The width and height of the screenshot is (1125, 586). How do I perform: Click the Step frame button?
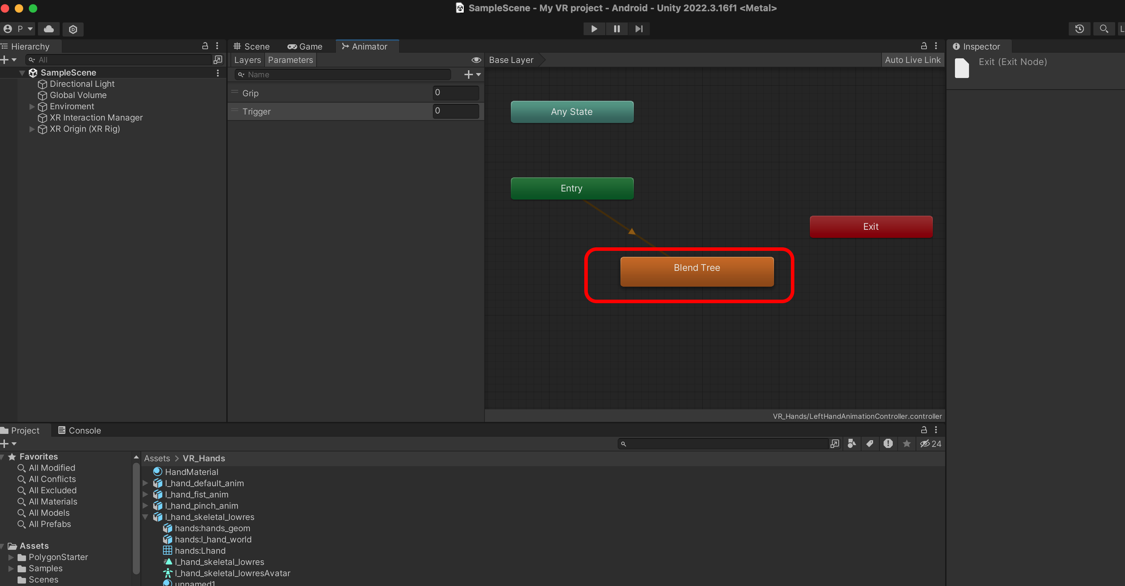pos(639,29)
